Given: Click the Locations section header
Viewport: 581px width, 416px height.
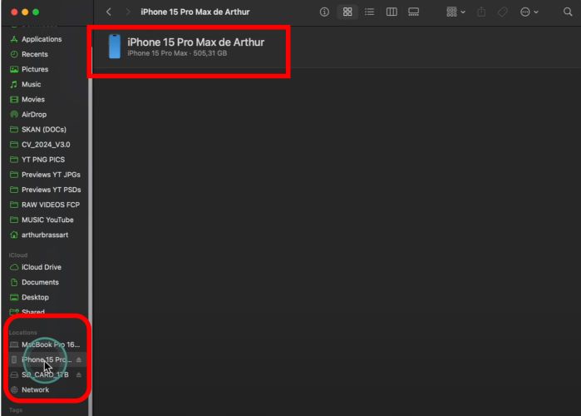Looking at the screenshot, I should (x=23, y=333).
